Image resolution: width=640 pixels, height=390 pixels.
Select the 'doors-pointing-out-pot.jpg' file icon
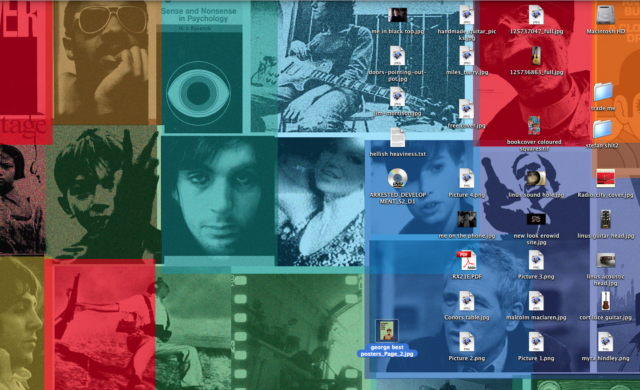[x=397, y=56]
